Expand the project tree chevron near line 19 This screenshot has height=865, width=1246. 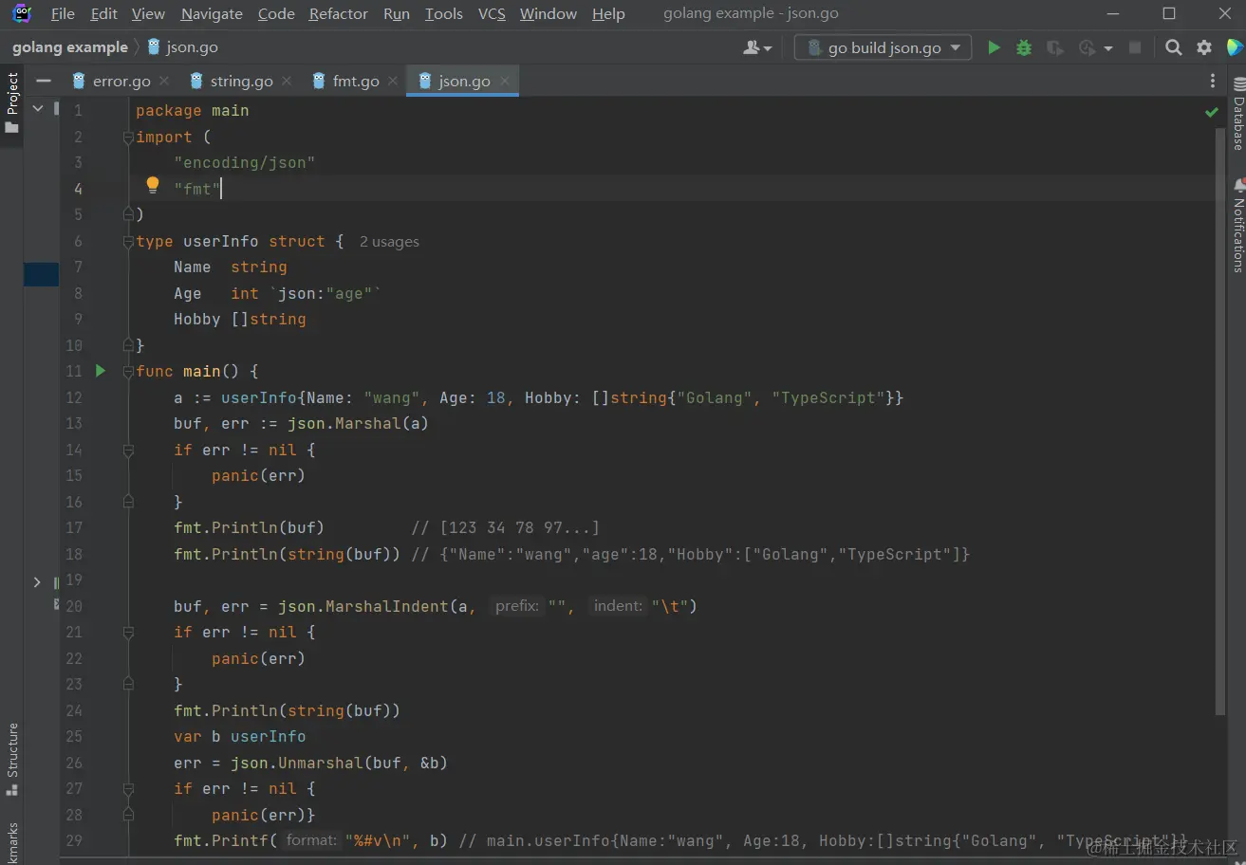point(37,581)
